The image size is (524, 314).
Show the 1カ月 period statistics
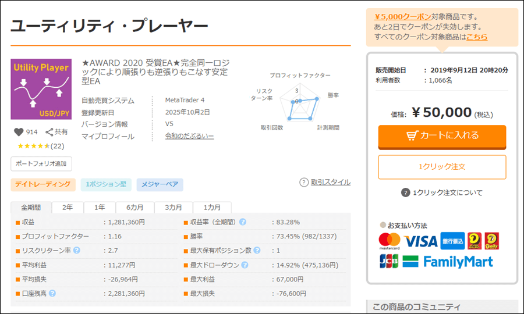pyautogui.click(x=212, y=208)
